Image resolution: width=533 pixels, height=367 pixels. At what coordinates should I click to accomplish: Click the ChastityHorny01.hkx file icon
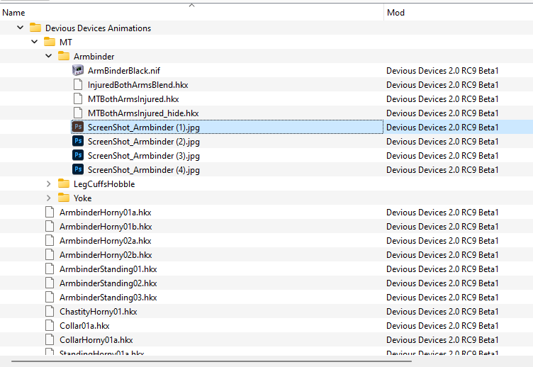50,311
